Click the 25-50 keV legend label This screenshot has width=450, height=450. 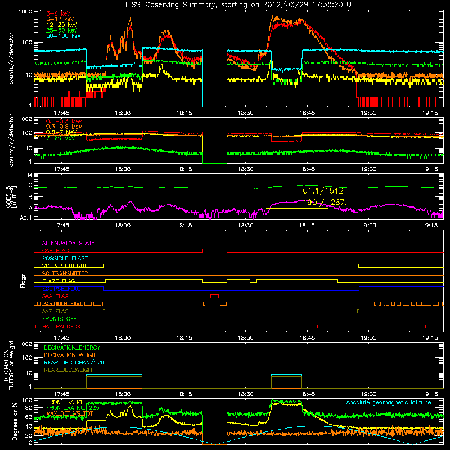(62, 30)
